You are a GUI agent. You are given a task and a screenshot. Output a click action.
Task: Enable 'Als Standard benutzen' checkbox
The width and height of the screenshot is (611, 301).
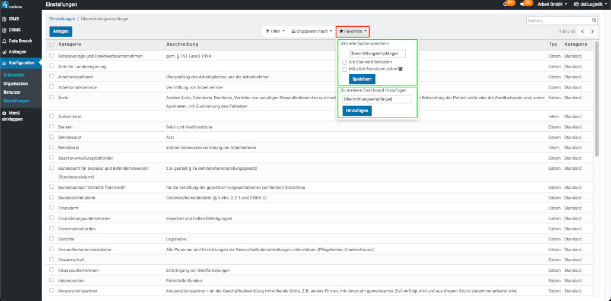pos(345,62)
